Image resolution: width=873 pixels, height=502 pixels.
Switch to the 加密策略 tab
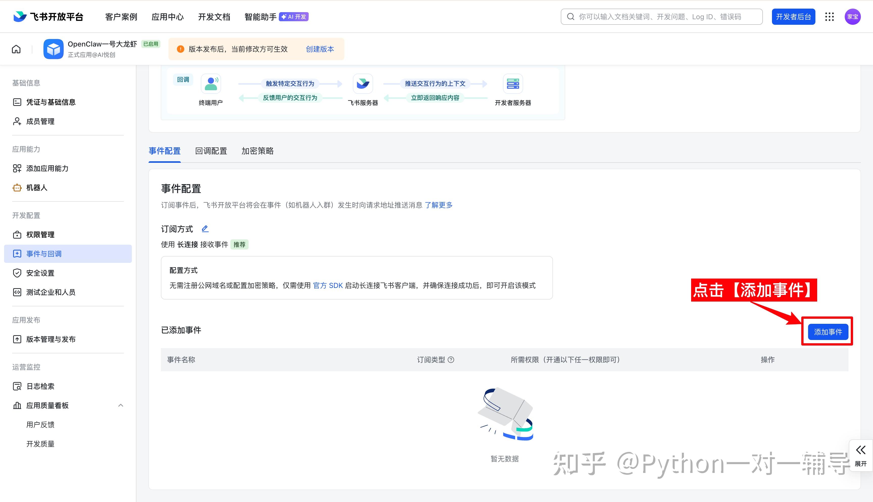[x=257, y=151]
